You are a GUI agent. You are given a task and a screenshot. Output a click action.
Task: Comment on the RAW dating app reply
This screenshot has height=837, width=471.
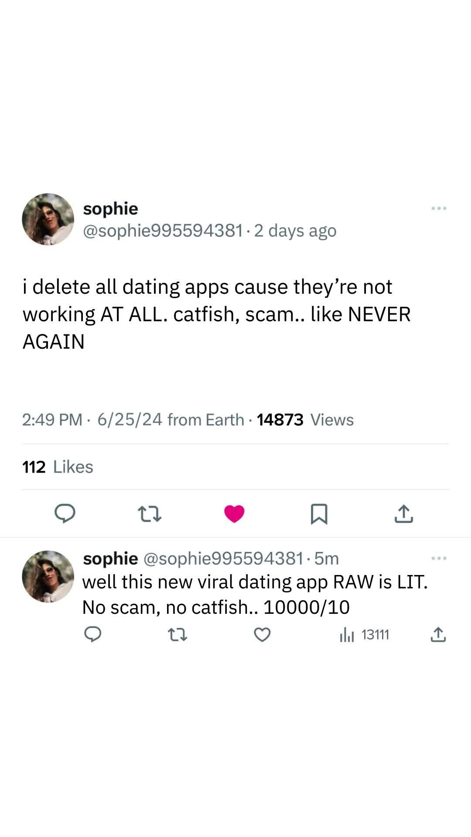click(x=92, y=635)
